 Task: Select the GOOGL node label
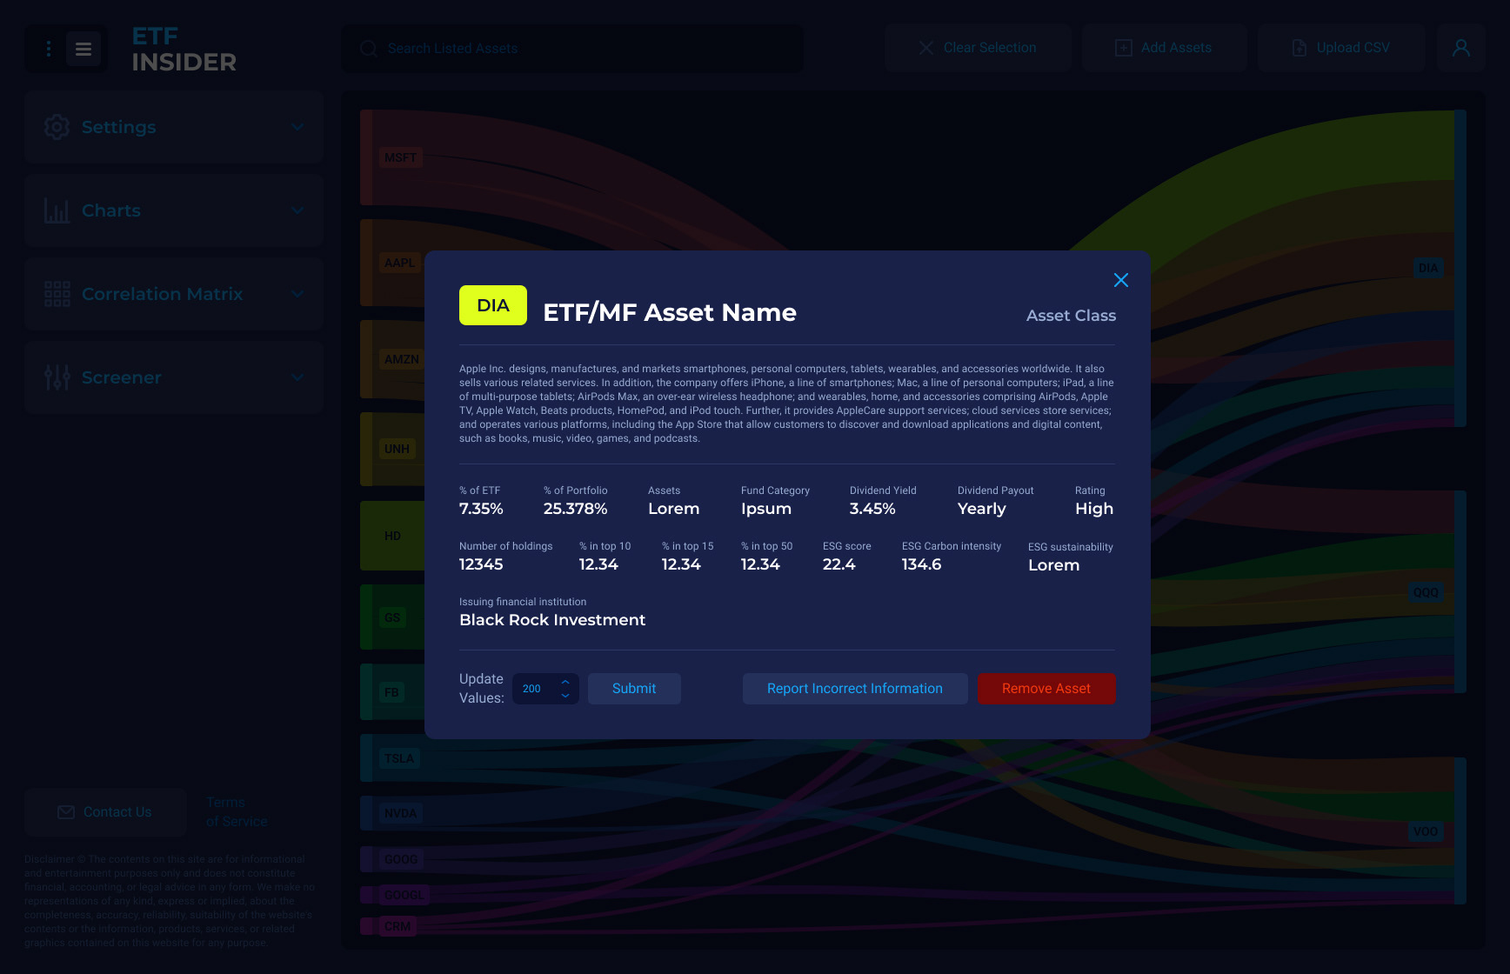pos(404,895)
